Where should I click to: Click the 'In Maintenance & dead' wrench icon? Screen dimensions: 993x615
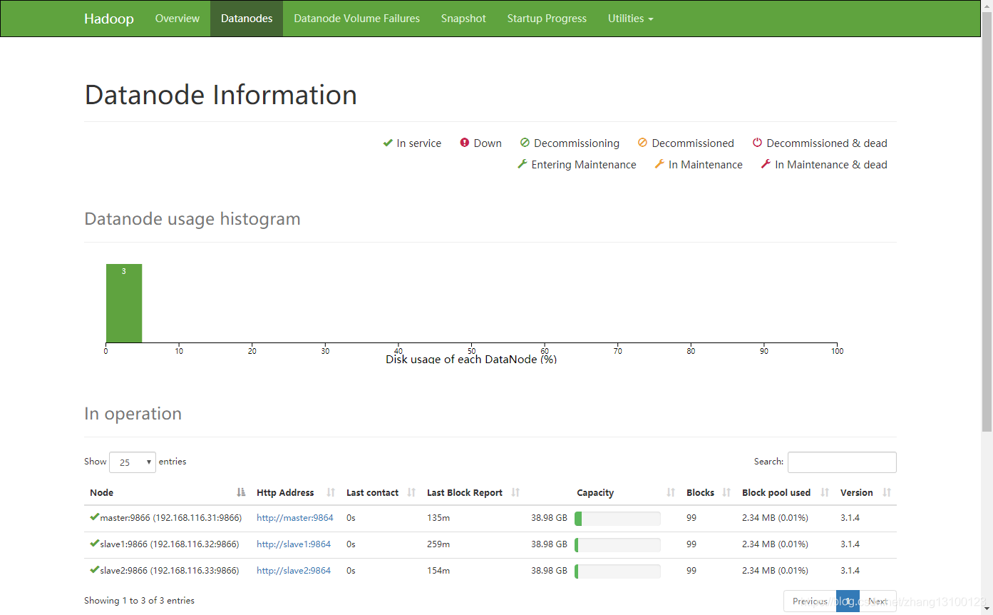click(765, 164)
